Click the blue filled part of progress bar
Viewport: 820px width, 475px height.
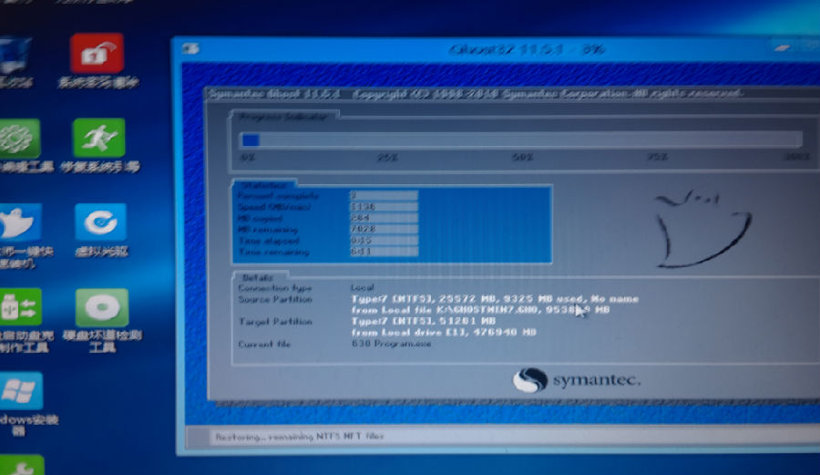[x=251, y=139]
